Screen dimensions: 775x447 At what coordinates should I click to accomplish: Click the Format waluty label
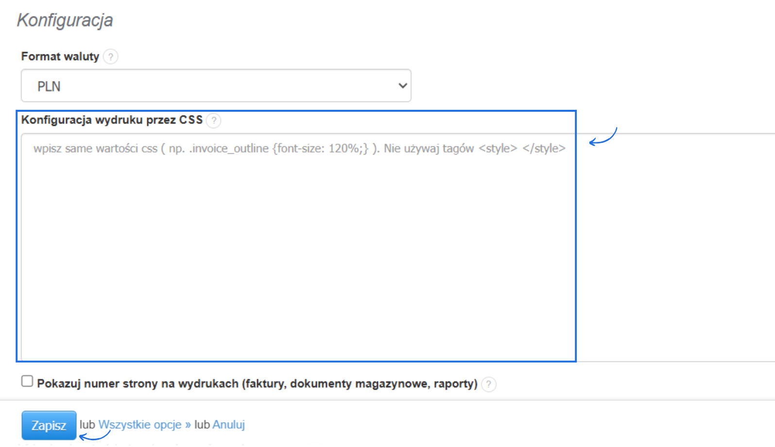(60, 57)
